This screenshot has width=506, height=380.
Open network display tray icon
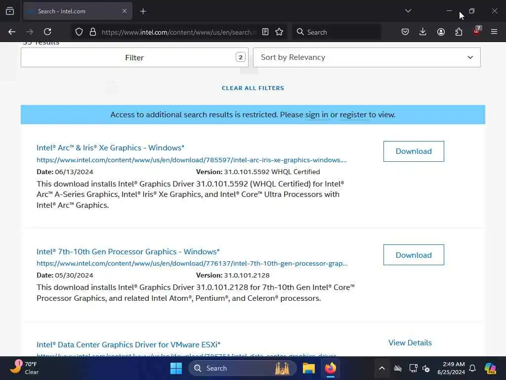(413, 368)
